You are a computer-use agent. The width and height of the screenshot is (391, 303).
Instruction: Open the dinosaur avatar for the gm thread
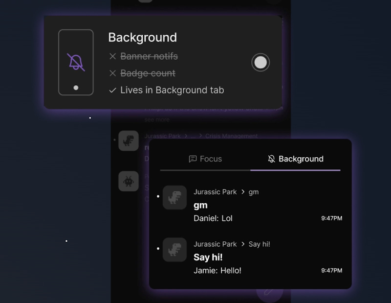pos(174,198)
